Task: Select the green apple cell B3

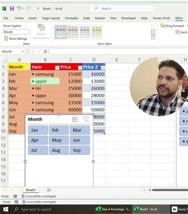Action: tap(45, 81)
